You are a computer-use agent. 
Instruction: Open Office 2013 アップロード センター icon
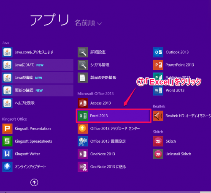point(83,129)
